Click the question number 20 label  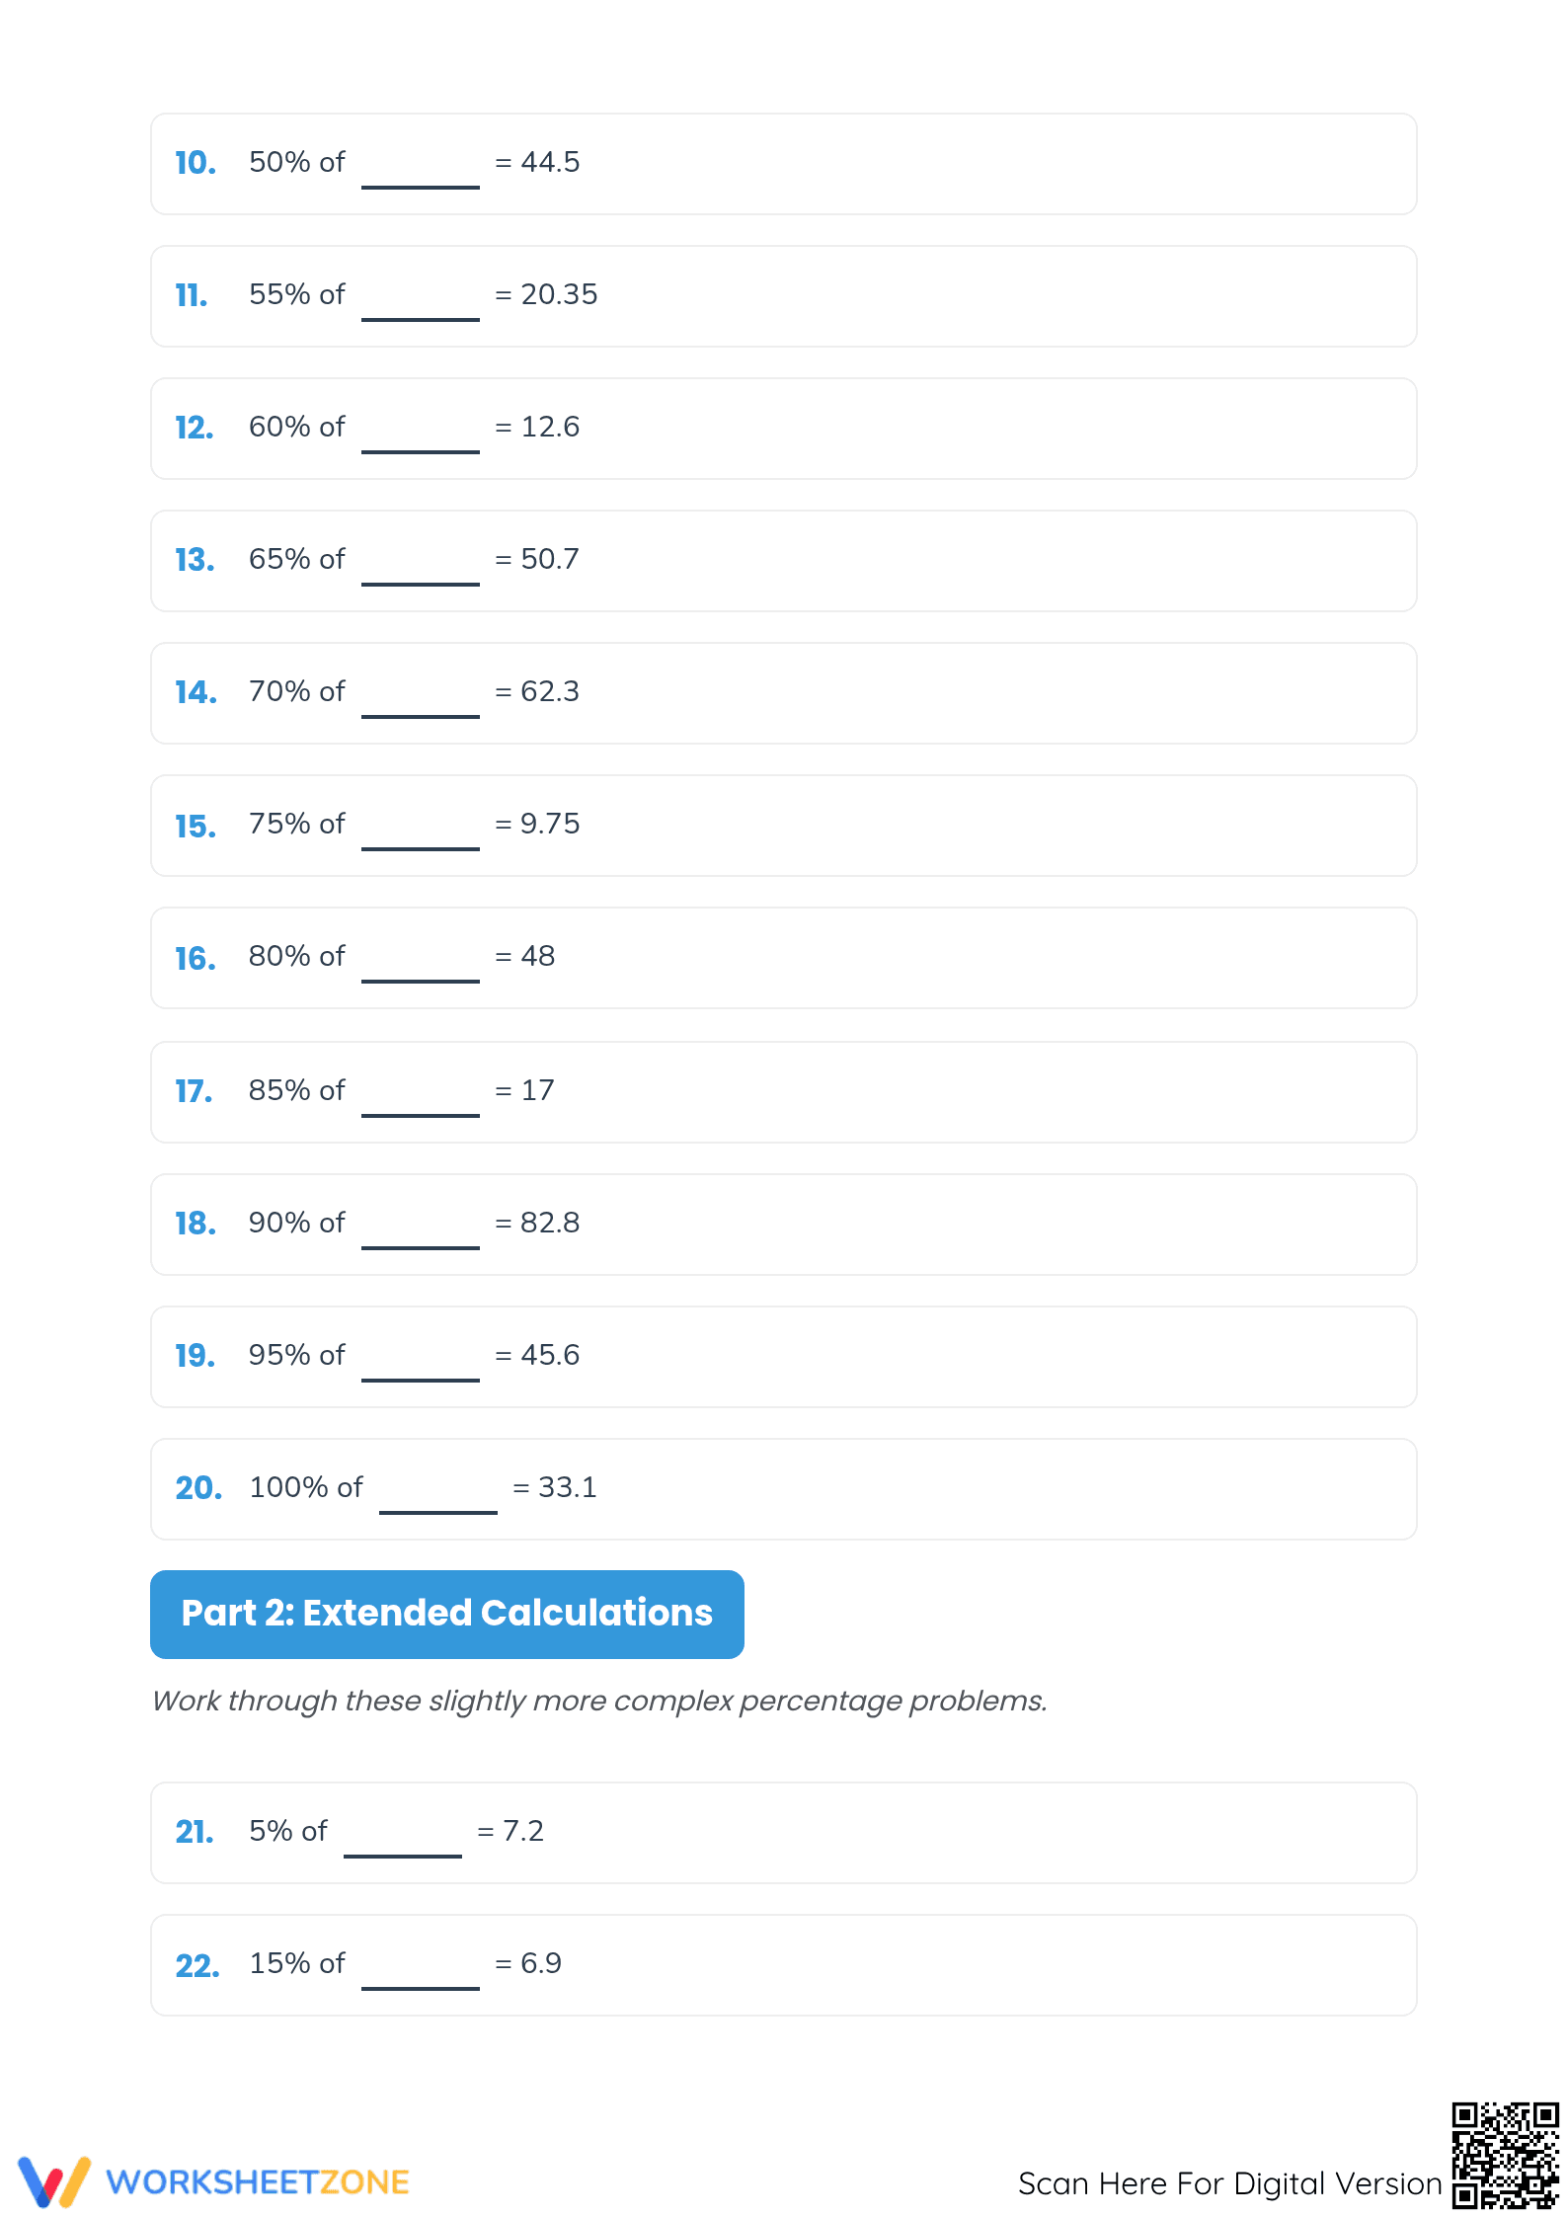coord(198,1488)
